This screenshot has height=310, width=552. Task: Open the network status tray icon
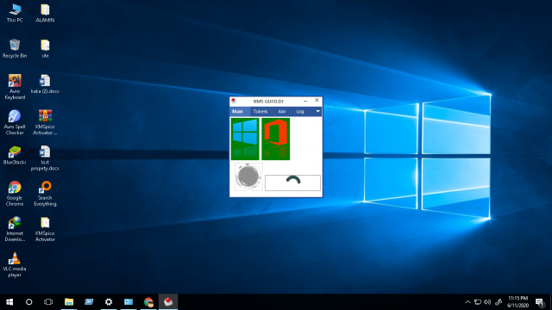pyautogui.click(x=478, y=302)
